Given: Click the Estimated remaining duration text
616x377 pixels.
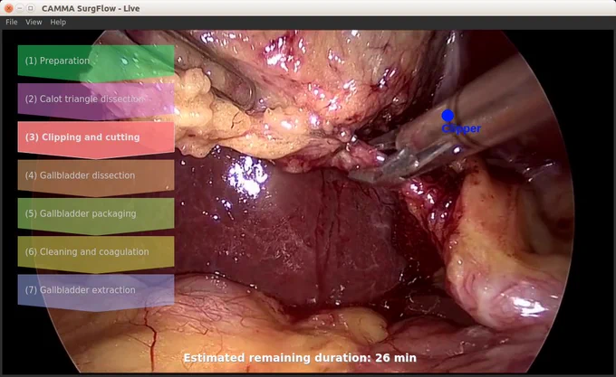Looking at the screenshot, I should point(300,358).
